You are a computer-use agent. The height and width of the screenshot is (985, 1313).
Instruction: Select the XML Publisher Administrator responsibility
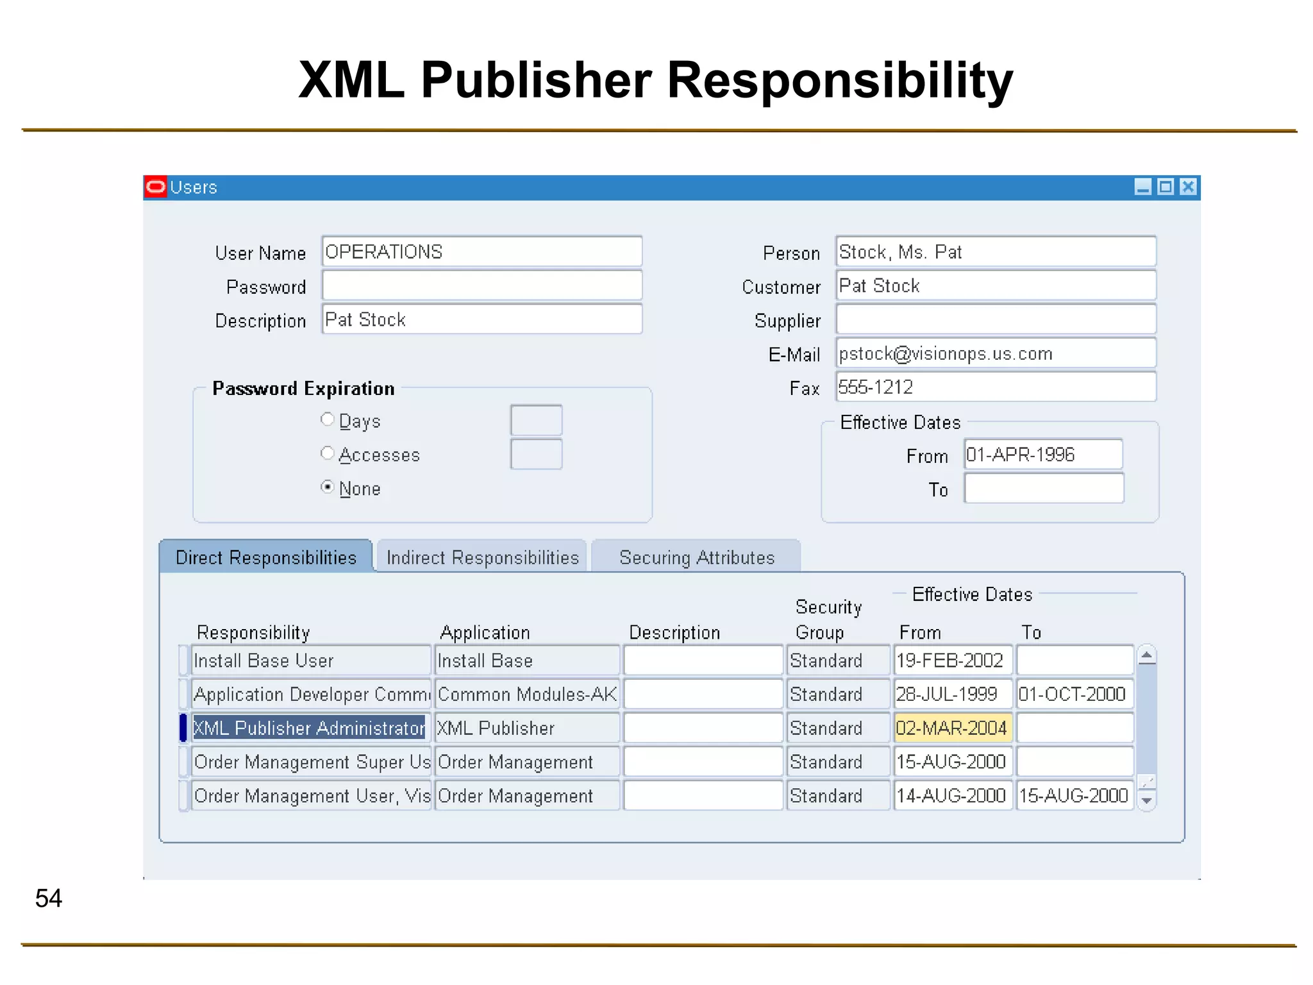pos(312,728)
